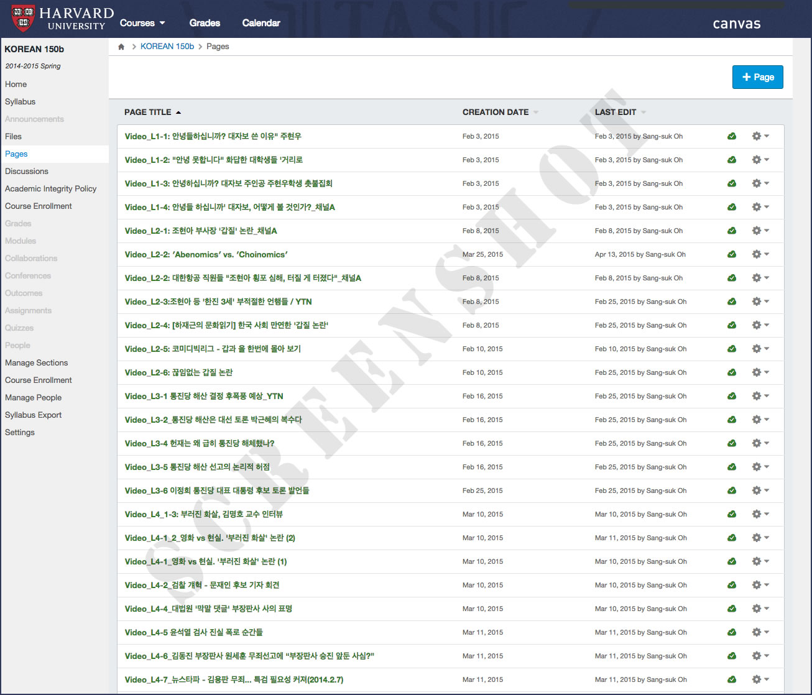812x695 pixels.
Task: Click the gear icon for Video_L4-5 row
Action: (760, 632)
